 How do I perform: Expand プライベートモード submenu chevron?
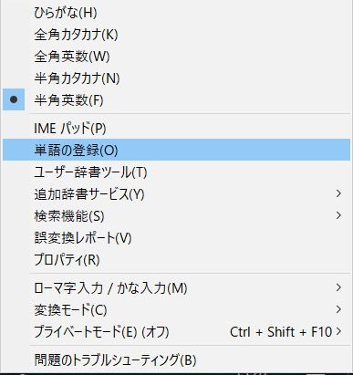pyautogui.click(x=338, y=331)
